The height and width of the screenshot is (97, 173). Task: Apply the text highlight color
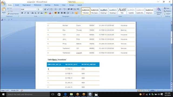[x=46, y=13]
